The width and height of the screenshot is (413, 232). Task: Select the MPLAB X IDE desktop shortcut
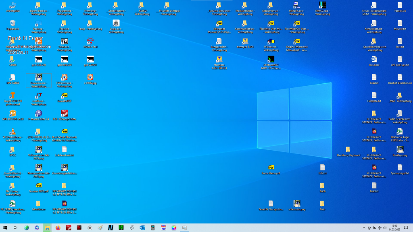click(x=13, y=114)
